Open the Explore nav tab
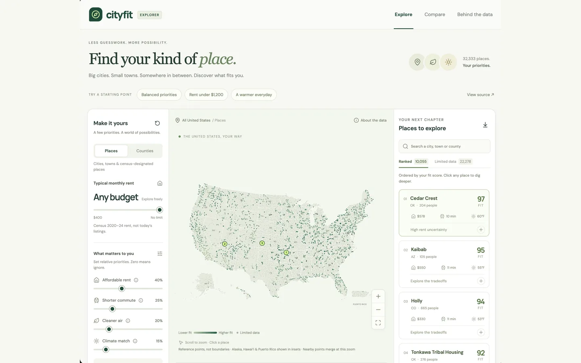 point(403,15)
